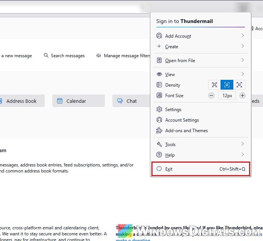Click the Add Account profile icon
This screenshot has width=263, height=241.
tap(159, 36)
